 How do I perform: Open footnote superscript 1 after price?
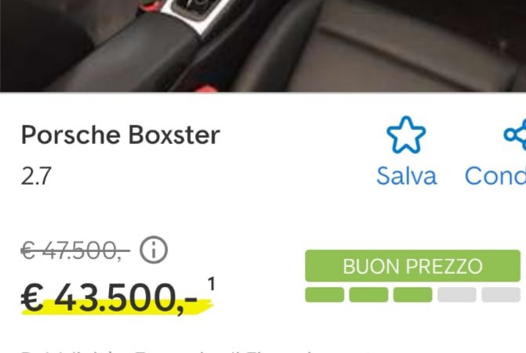point(211,284)
